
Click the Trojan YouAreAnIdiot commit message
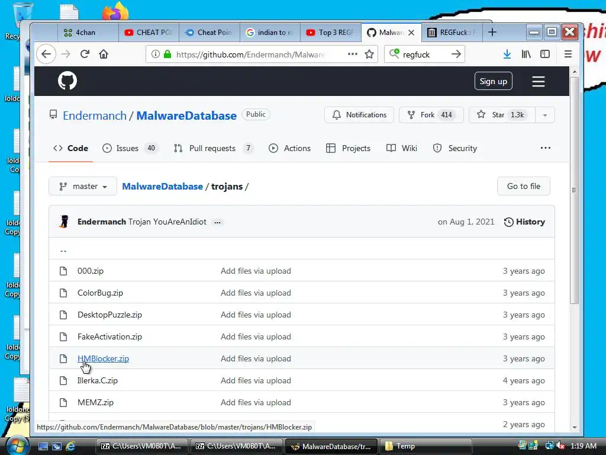pos(167,222)
